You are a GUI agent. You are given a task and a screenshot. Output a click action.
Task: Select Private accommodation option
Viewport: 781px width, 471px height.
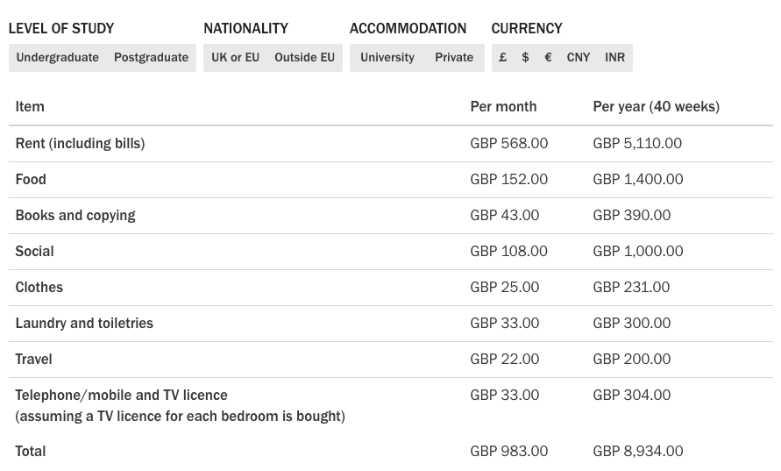[453, 58]
